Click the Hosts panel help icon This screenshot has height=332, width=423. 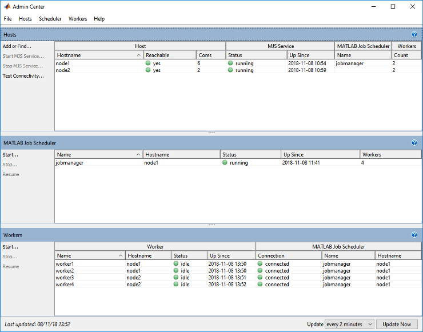tap(414, 34)
